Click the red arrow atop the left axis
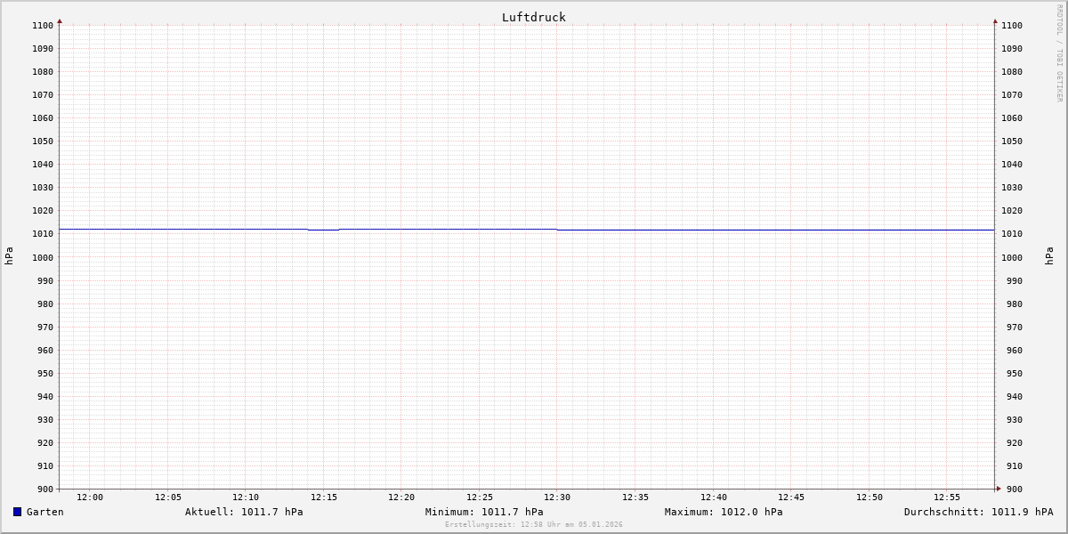The width and height of the screenshot is (1068, 534). tap(60, 20)
